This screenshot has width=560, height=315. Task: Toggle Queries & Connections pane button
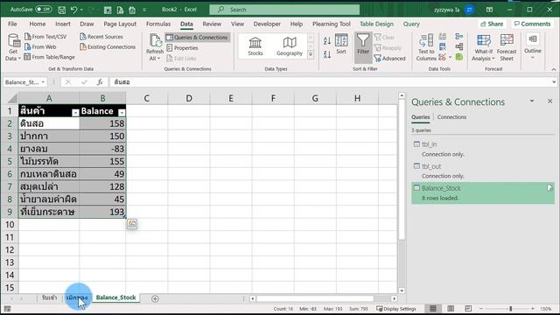coord(197,37)
